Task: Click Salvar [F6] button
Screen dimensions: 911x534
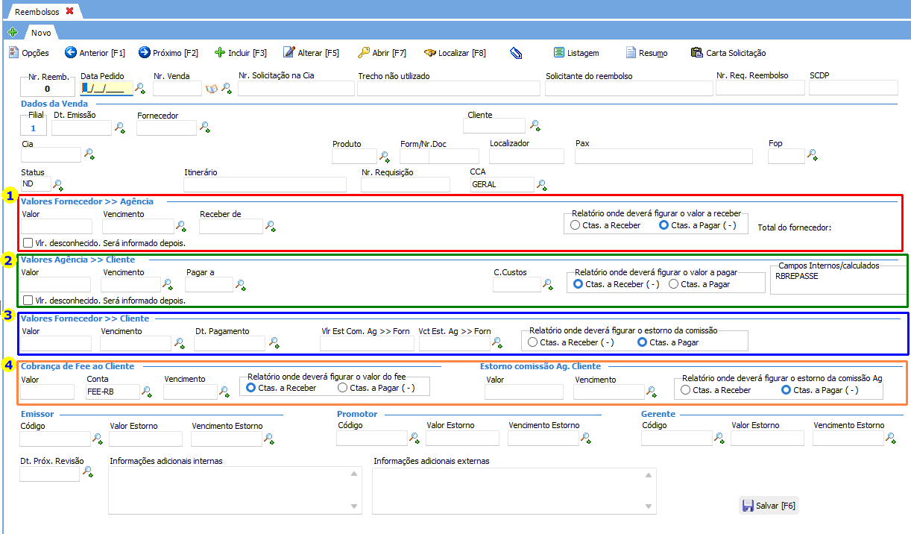Action: point(769,506)
